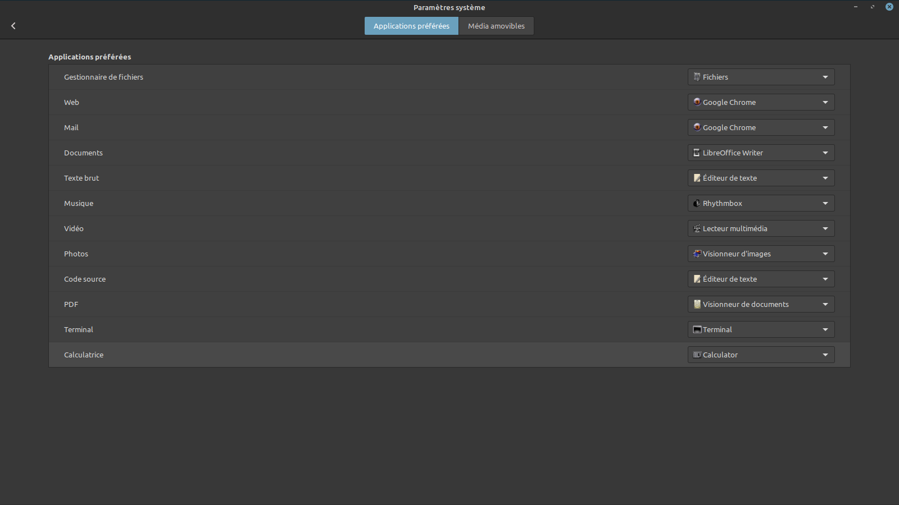Open the PDF viewer dropdown
This screenshot has height=505, width=899.
click(x=761, y=304)
